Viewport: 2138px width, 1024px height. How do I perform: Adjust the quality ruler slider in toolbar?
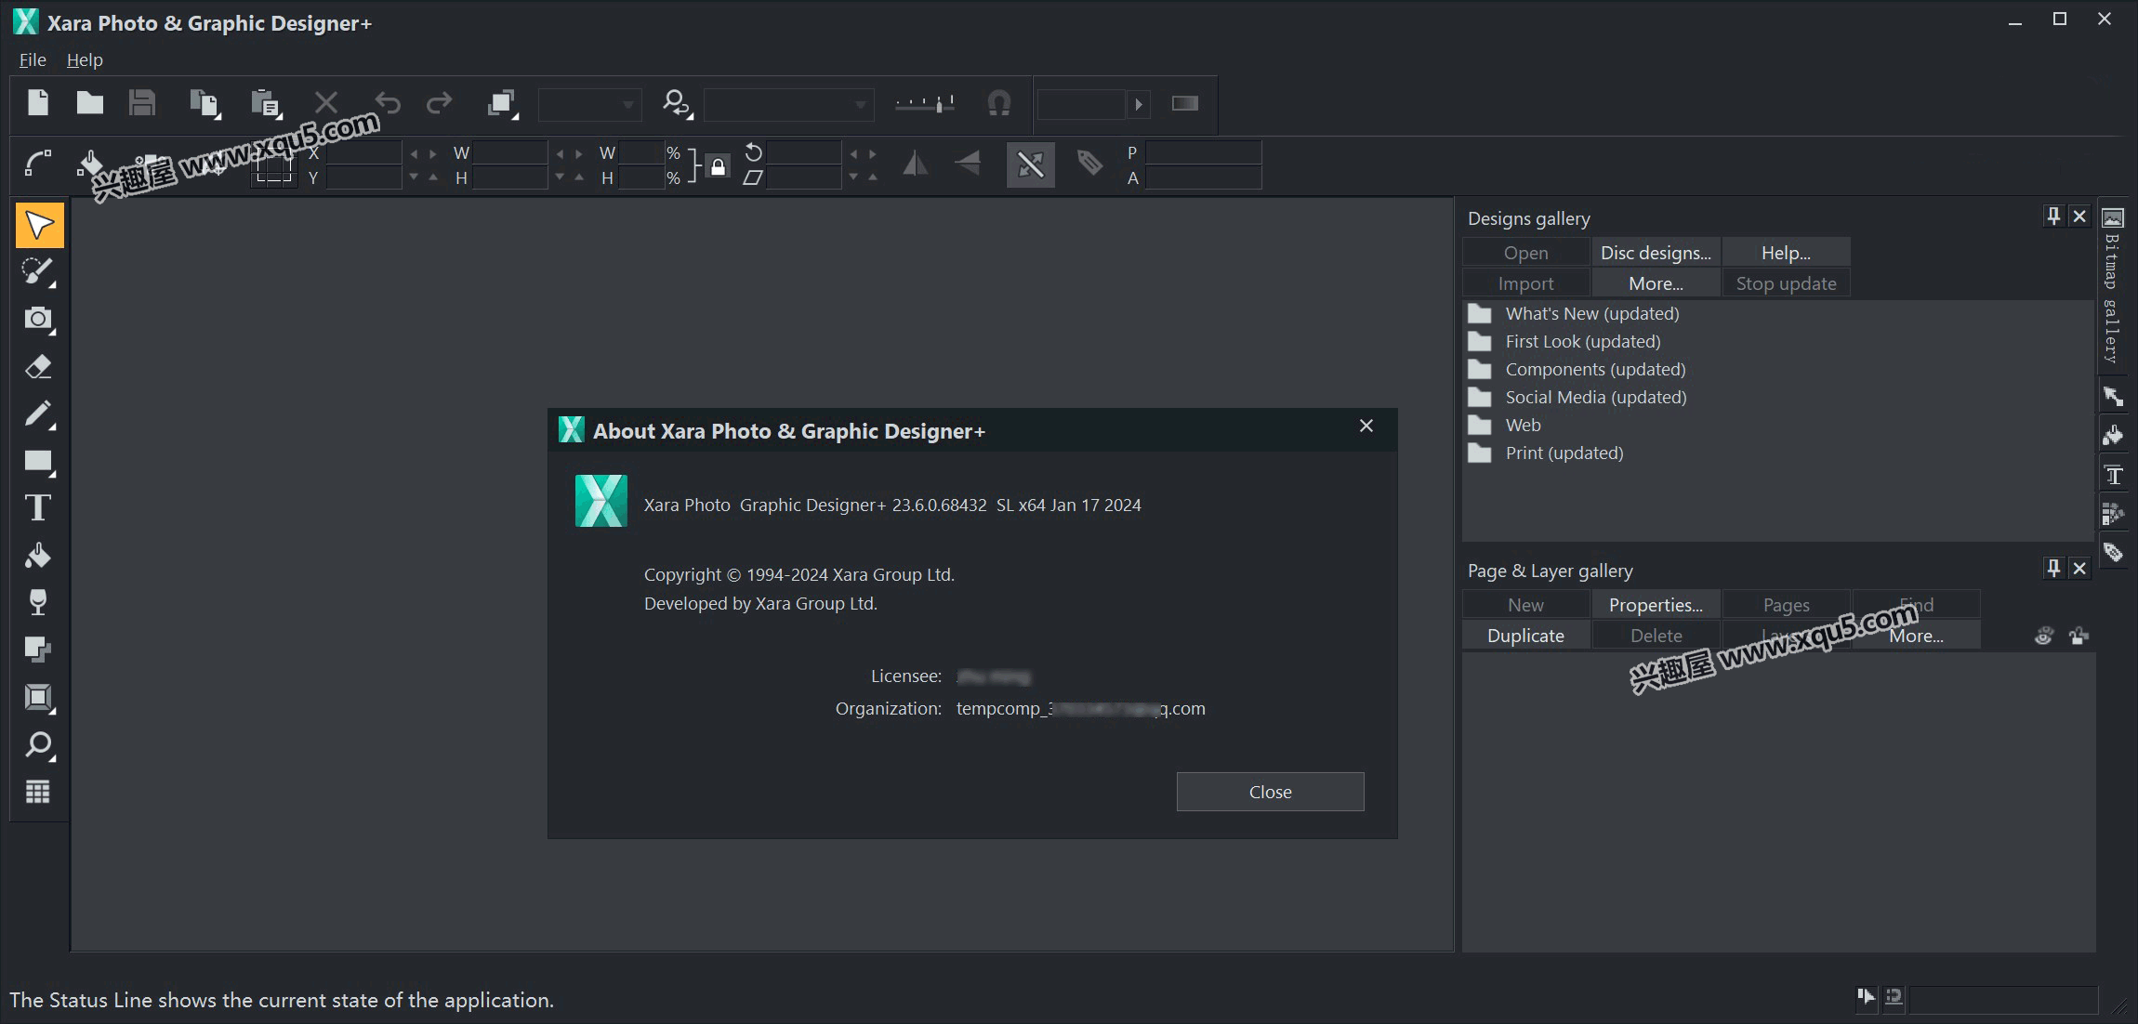point(924,104)
